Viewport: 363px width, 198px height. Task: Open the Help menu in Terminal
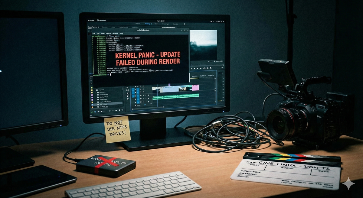121,34
